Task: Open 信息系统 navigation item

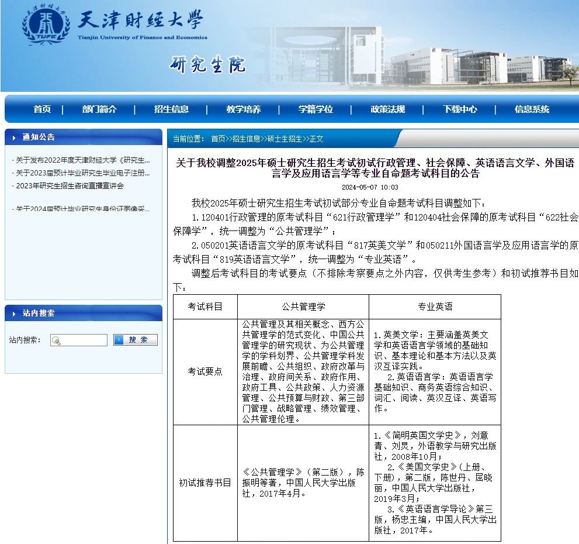Action: tap(532, 109)
